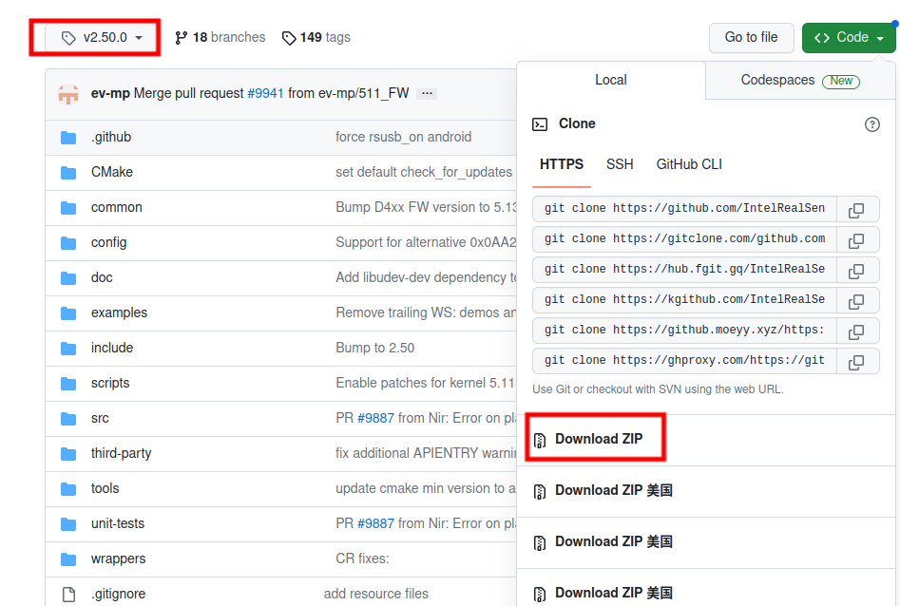Screen dimensions: 900x606
Task: View the 18 branches link
Action: pyautogui.click(x=220, y=38)
